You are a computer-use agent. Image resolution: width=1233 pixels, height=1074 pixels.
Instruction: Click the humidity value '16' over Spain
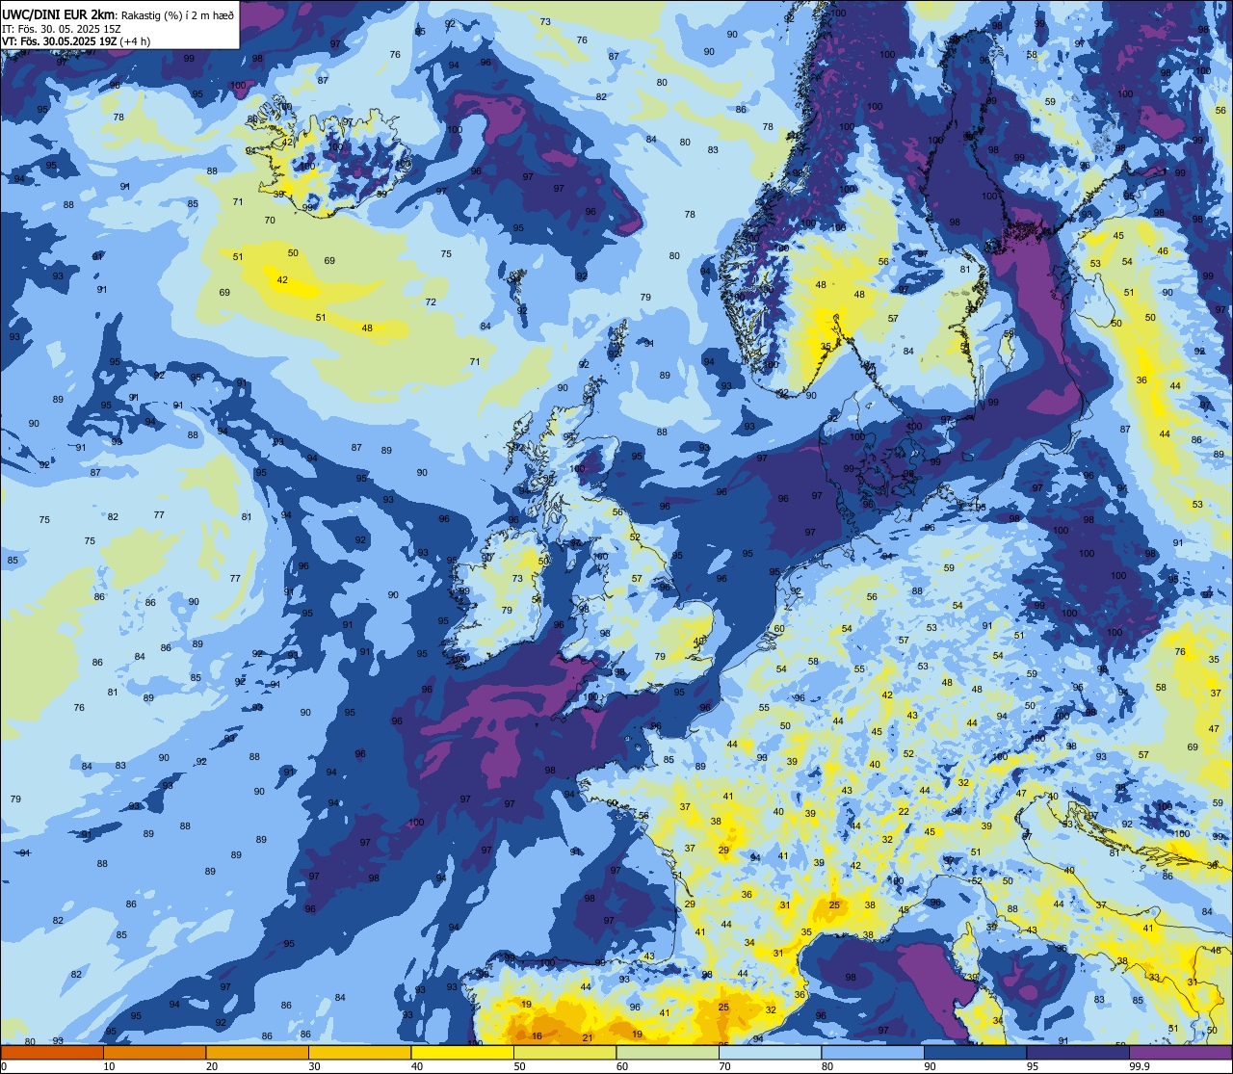(537, 1035)
